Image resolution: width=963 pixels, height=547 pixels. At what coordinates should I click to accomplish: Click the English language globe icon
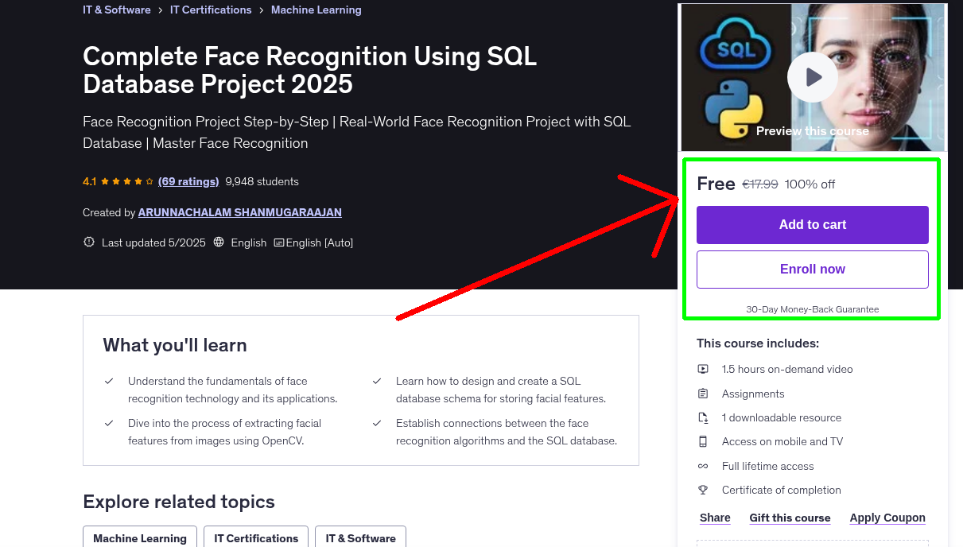coord(219,242)
